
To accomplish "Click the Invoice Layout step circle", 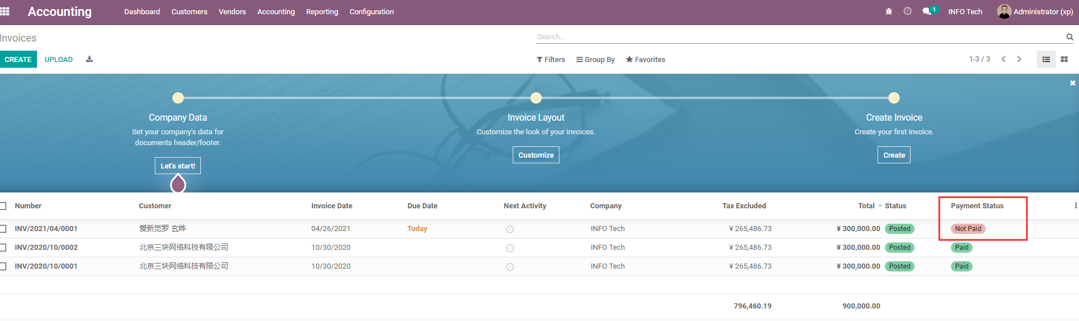I will [536, 98].
